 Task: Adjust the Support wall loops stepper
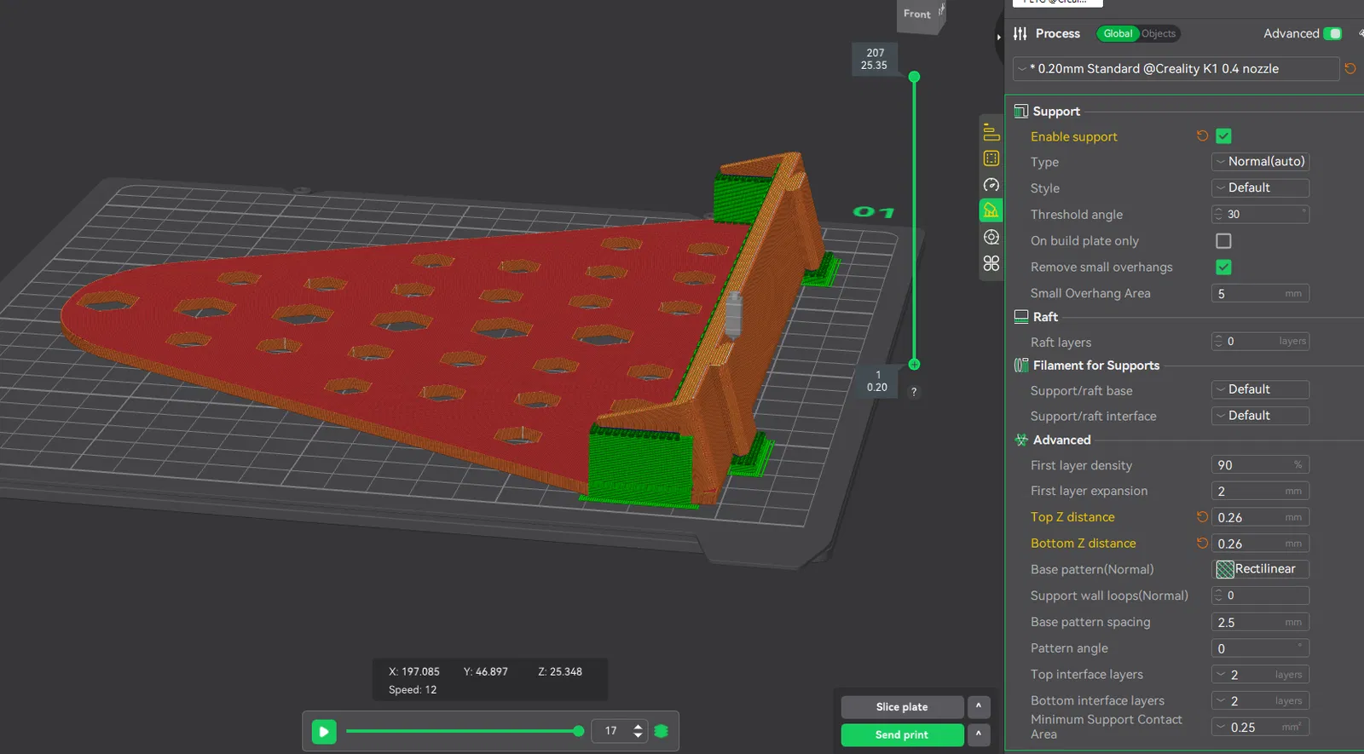pyautogui.click(x=1218, y=596)
